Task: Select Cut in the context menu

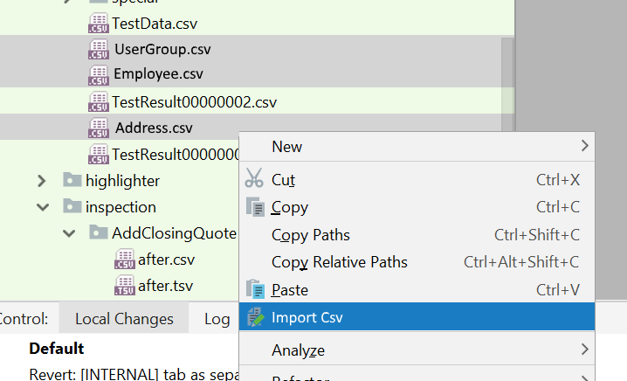Action: tap(417, 180)
